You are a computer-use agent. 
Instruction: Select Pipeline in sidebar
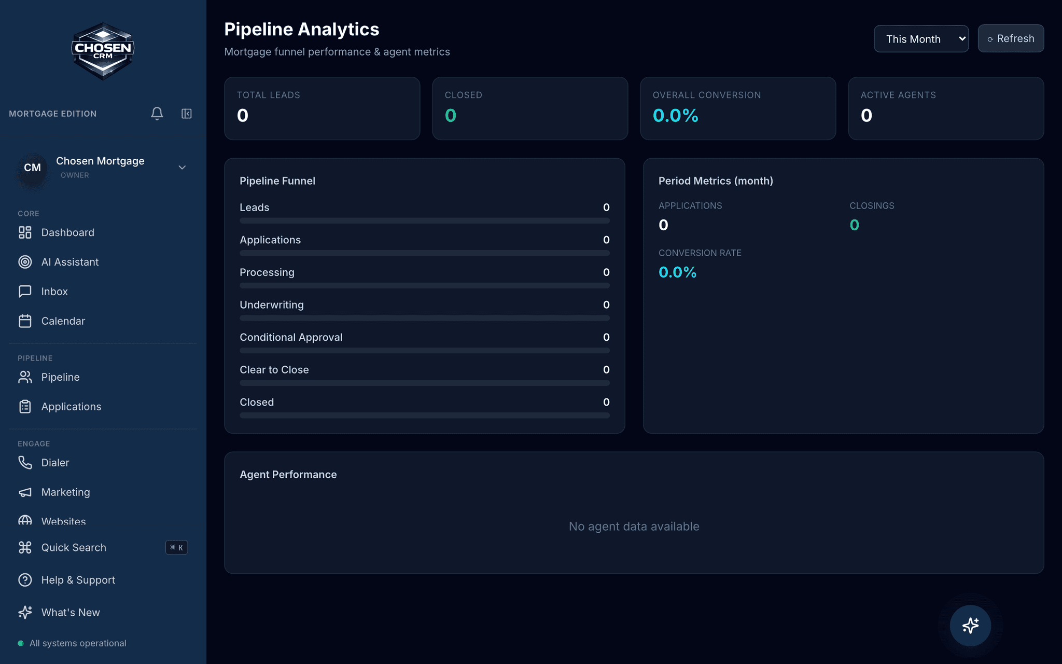point(103,377)
